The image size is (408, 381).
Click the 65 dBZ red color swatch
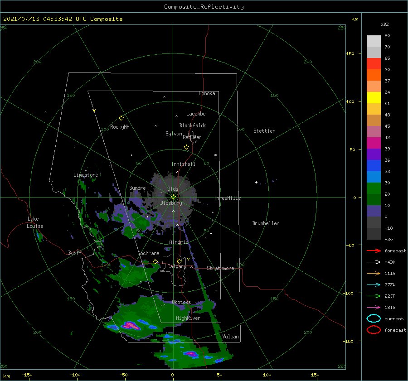tap(374, 63)
